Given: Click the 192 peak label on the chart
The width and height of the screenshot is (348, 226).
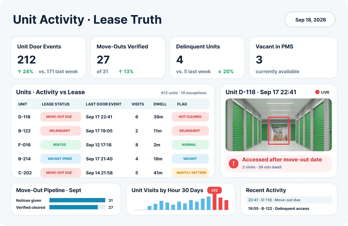Looking at the screenshot, I should pos(214,190).
